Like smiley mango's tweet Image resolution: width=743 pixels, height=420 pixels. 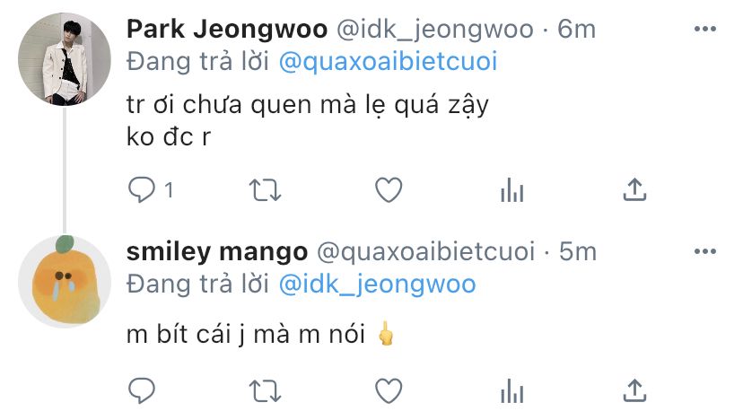[x=389, y=391]
